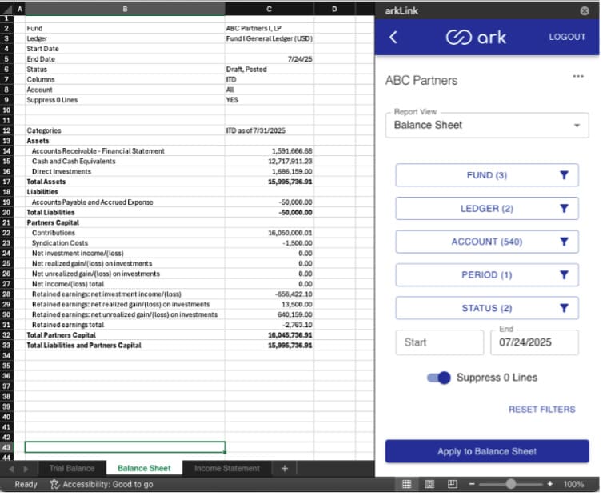Click the zoom slider handle
The height and width of the screenshot is (496, 603).
coord(511,484)
